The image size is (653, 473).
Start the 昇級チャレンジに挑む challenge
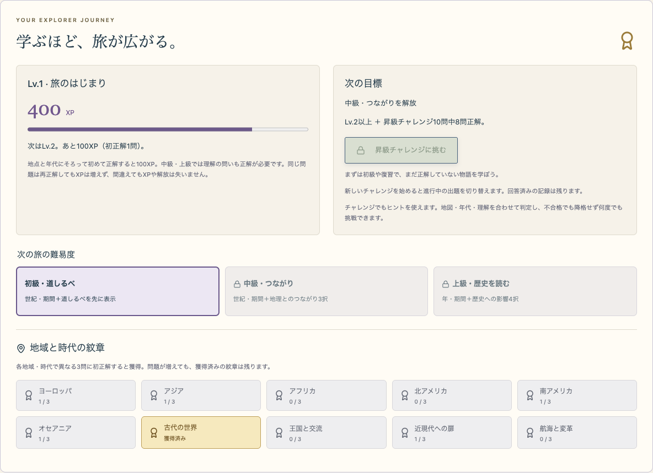click(x=401, y=150)
